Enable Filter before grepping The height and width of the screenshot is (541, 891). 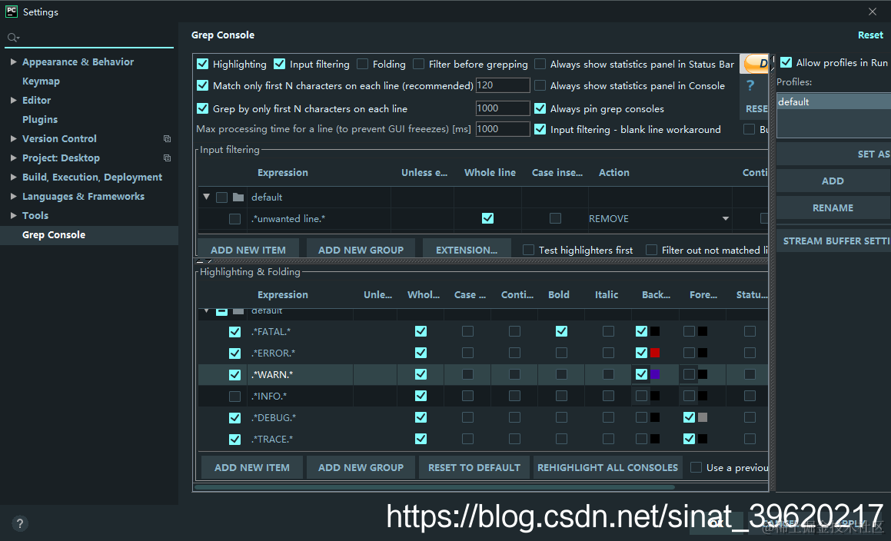click(x=419, y=64)
